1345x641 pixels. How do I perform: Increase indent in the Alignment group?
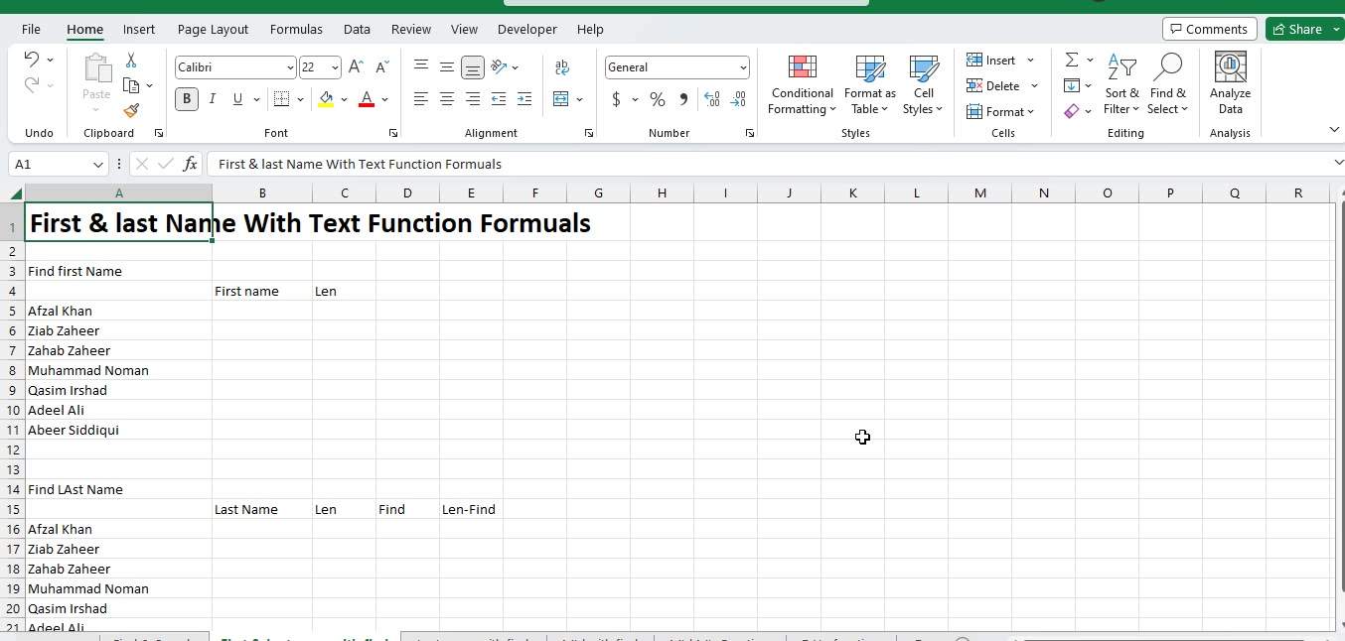pos(524,99)
